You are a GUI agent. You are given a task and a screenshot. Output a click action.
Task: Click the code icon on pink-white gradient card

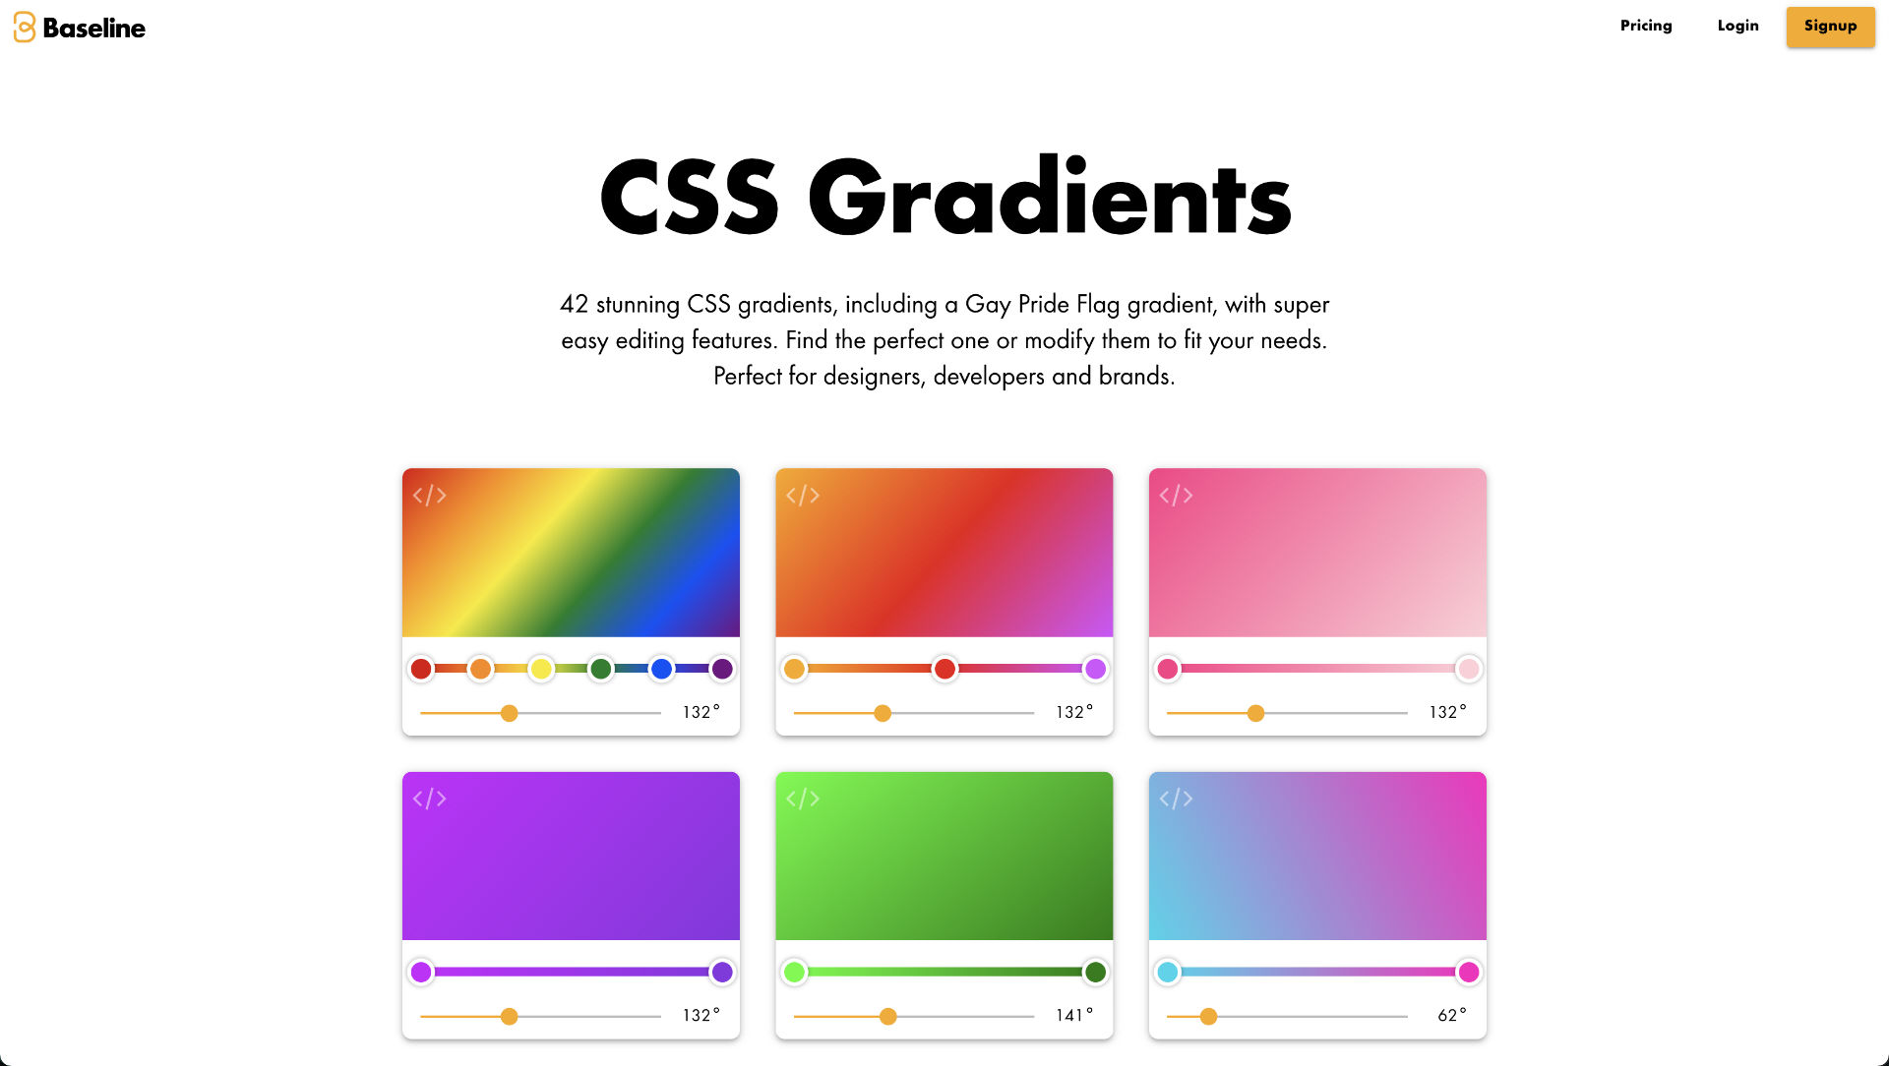1174,496
